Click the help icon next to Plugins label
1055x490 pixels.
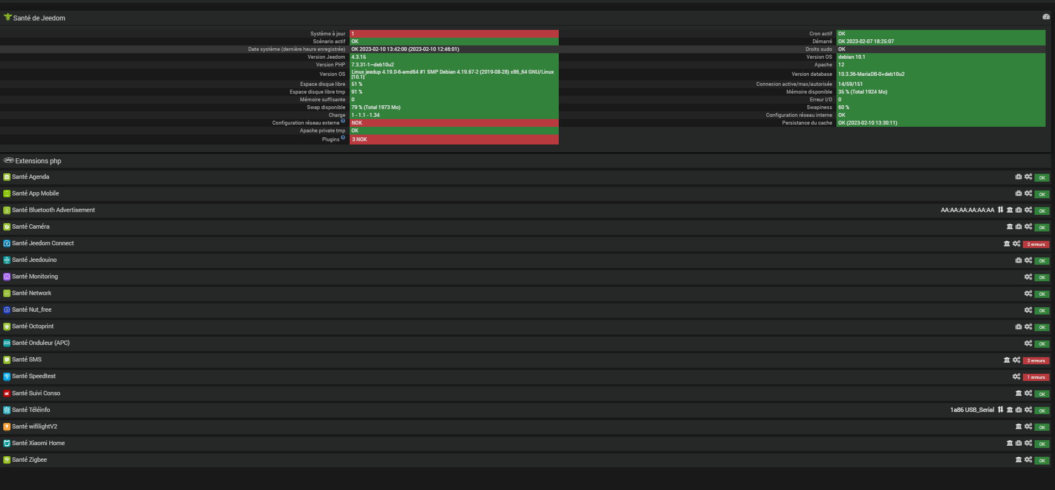(343, 137)
